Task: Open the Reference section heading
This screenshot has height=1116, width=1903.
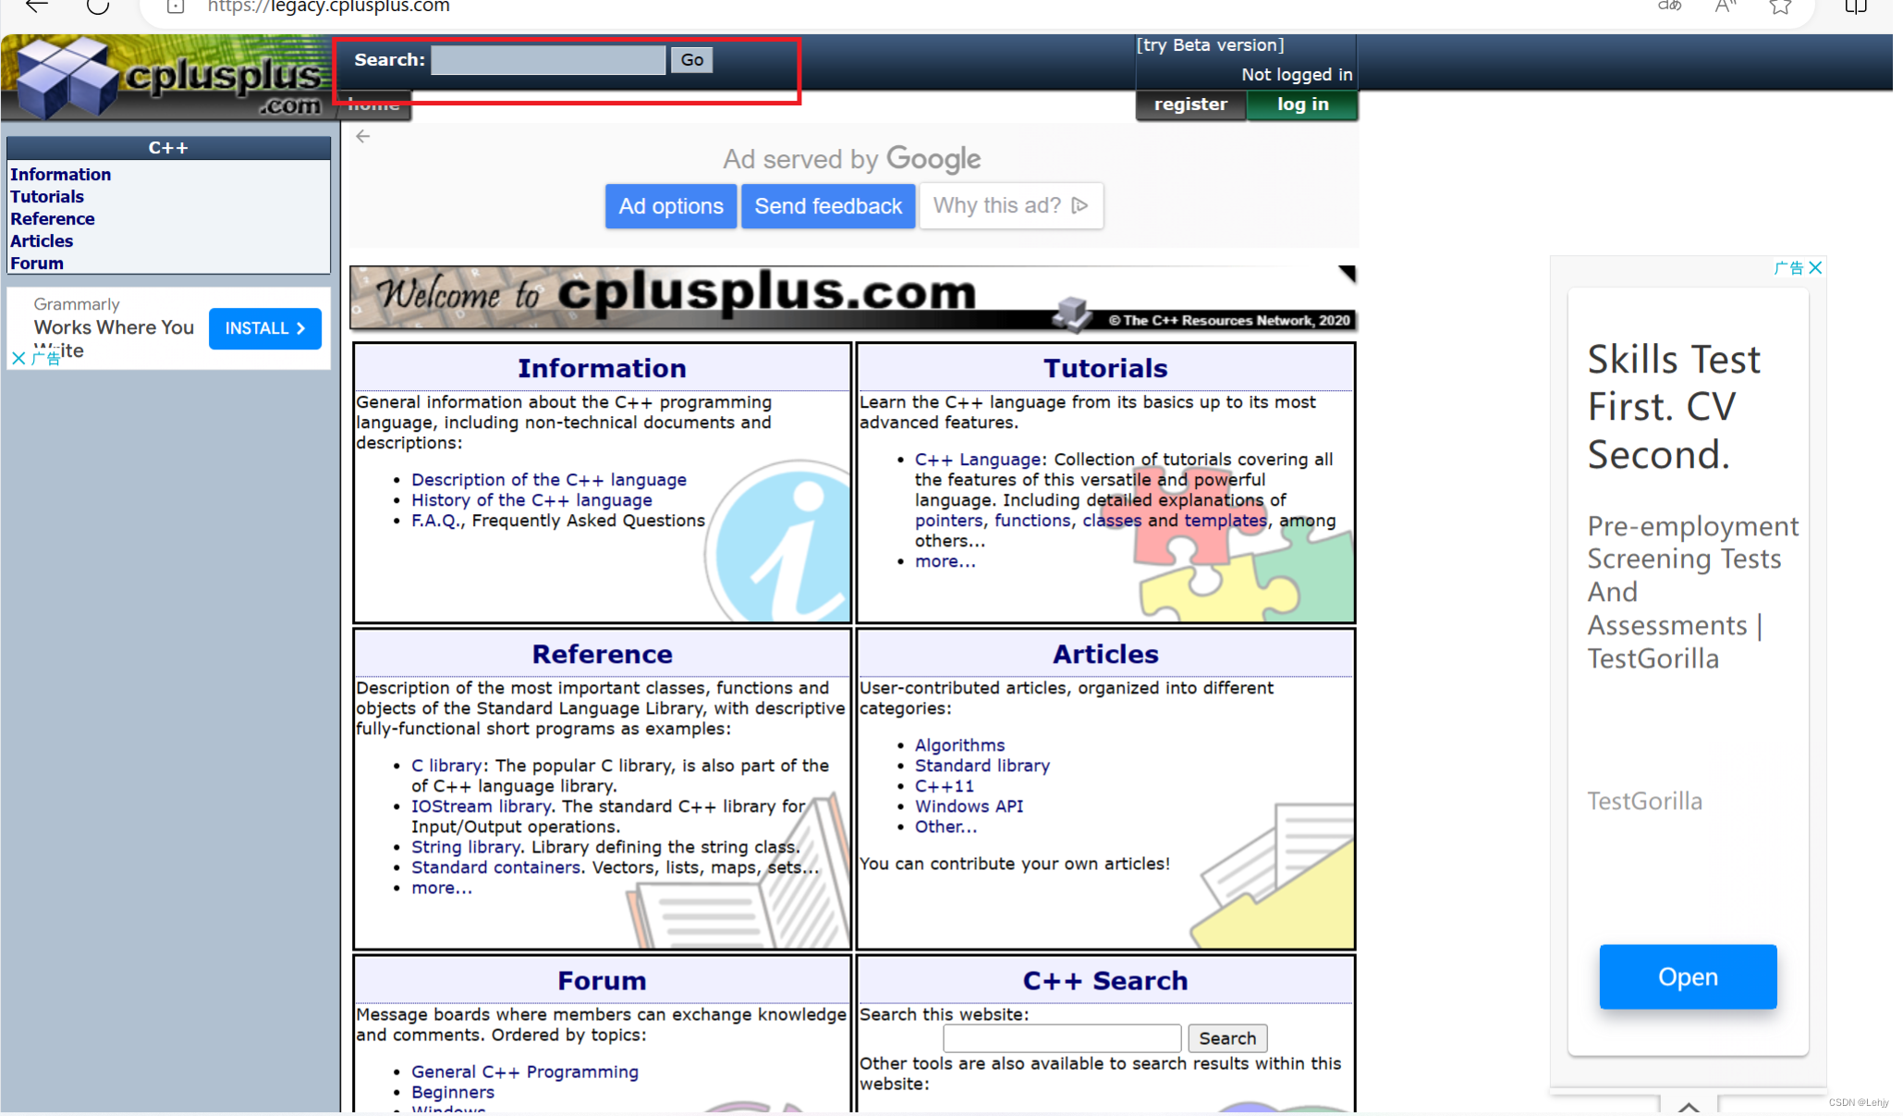Action: [x=602, y=654]
